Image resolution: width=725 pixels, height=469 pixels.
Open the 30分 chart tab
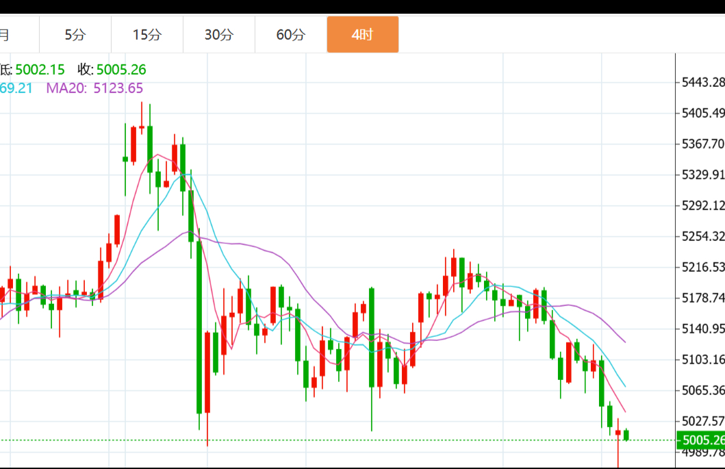click(x=219, y=34)
